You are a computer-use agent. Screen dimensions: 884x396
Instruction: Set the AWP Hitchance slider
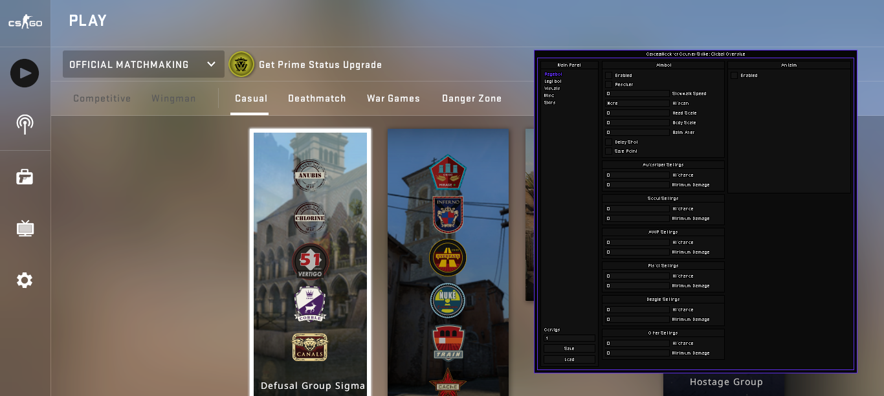(x=637, y=243)
